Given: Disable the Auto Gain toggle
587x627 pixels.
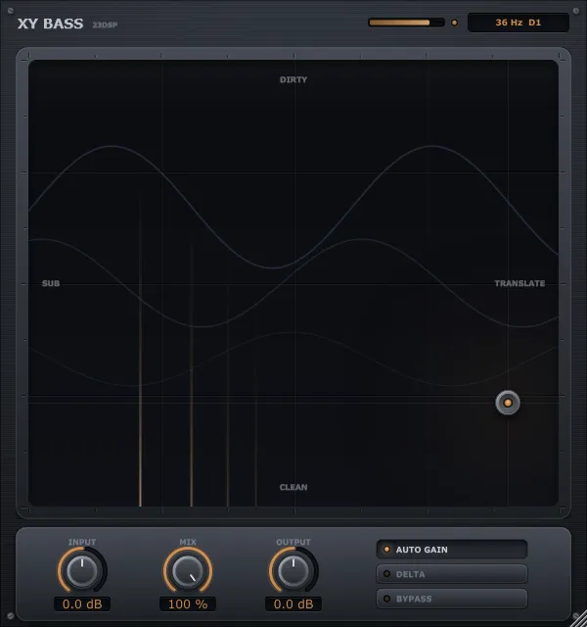Looking at the screenshot, I should [x=452, y=550].
